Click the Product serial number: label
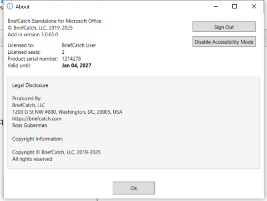 point(33,59)
